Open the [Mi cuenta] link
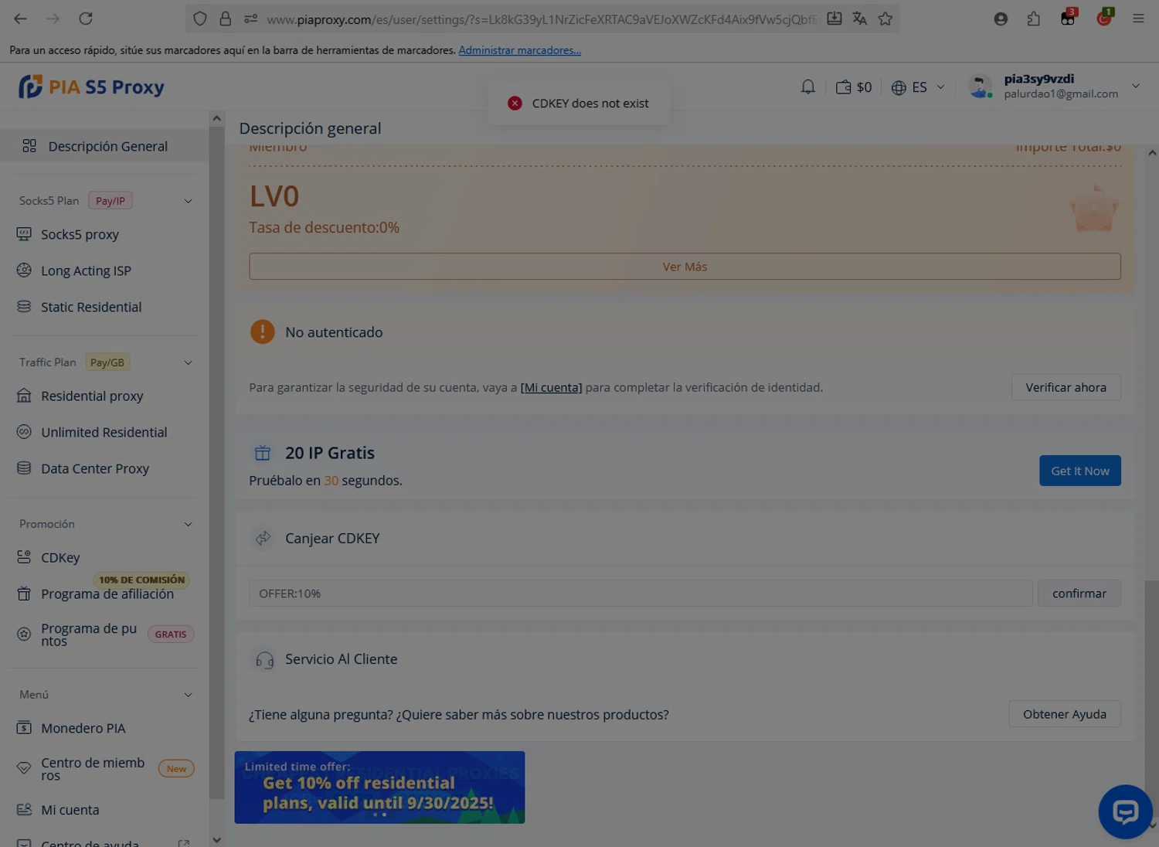The image size is (1159, 847). tap(551, 387)
